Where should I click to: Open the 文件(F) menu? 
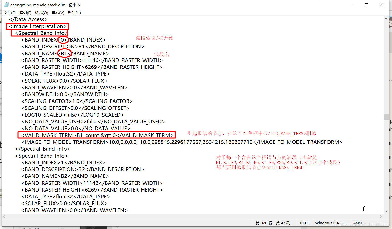point(10,13)
